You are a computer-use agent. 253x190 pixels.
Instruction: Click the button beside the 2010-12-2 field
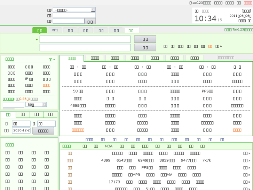[x=43, y=131]
